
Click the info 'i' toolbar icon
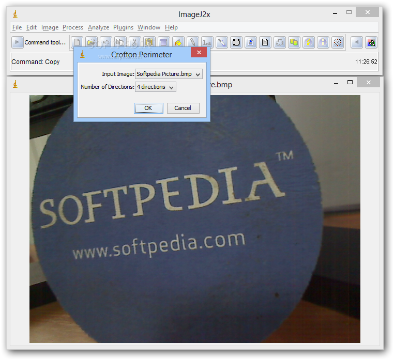click(x=323, y=42)
